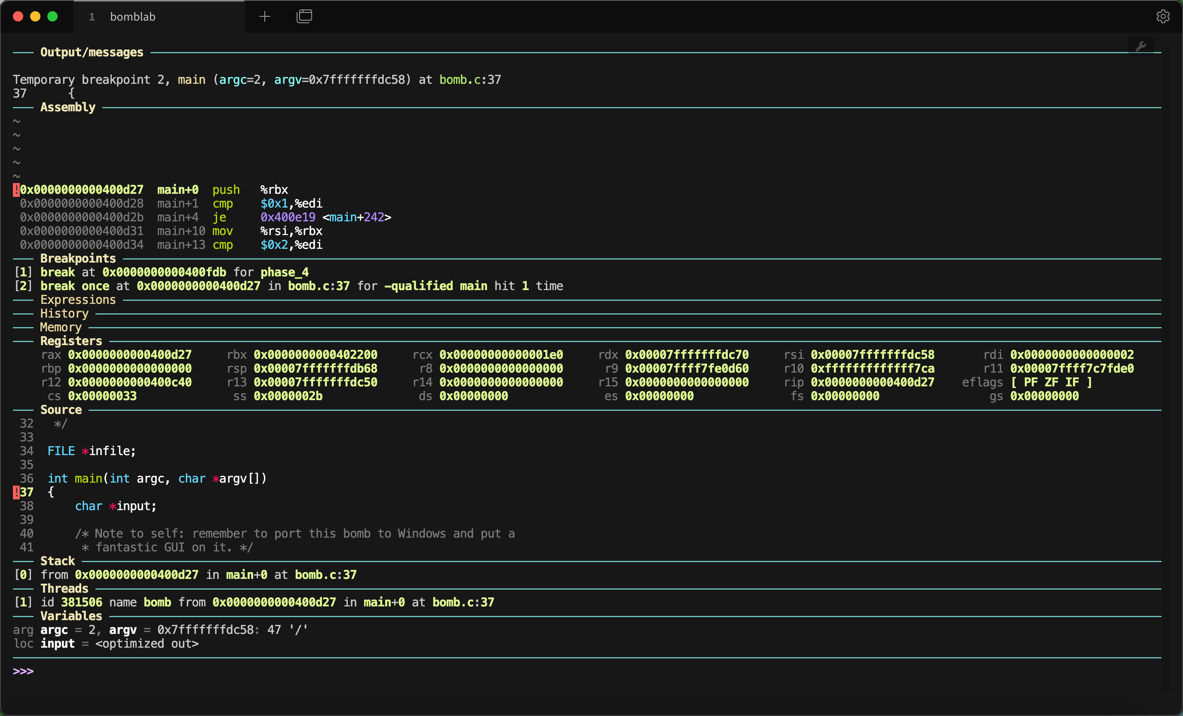Click the red breakpoint marker at main+0
The image size is (1183, 716).
coord(16,189)
